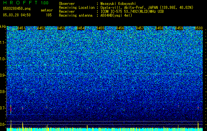The image size is (207, 131).
Task: Click the 0.7 kHz axis tick label
Action: [x=3, y=108]
